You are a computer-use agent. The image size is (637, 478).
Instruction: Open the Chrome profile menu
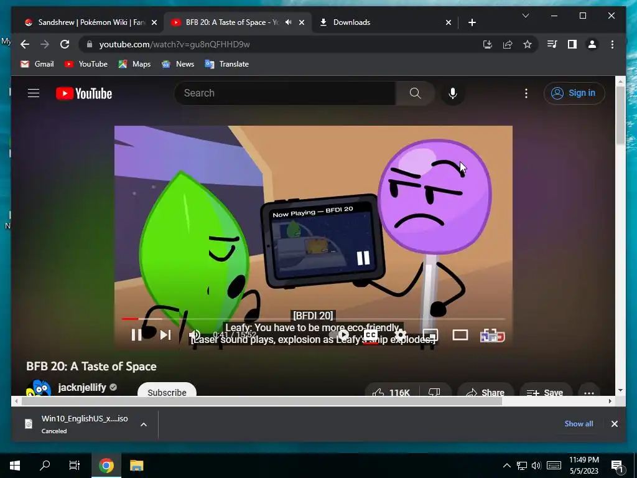pos(592,44)
